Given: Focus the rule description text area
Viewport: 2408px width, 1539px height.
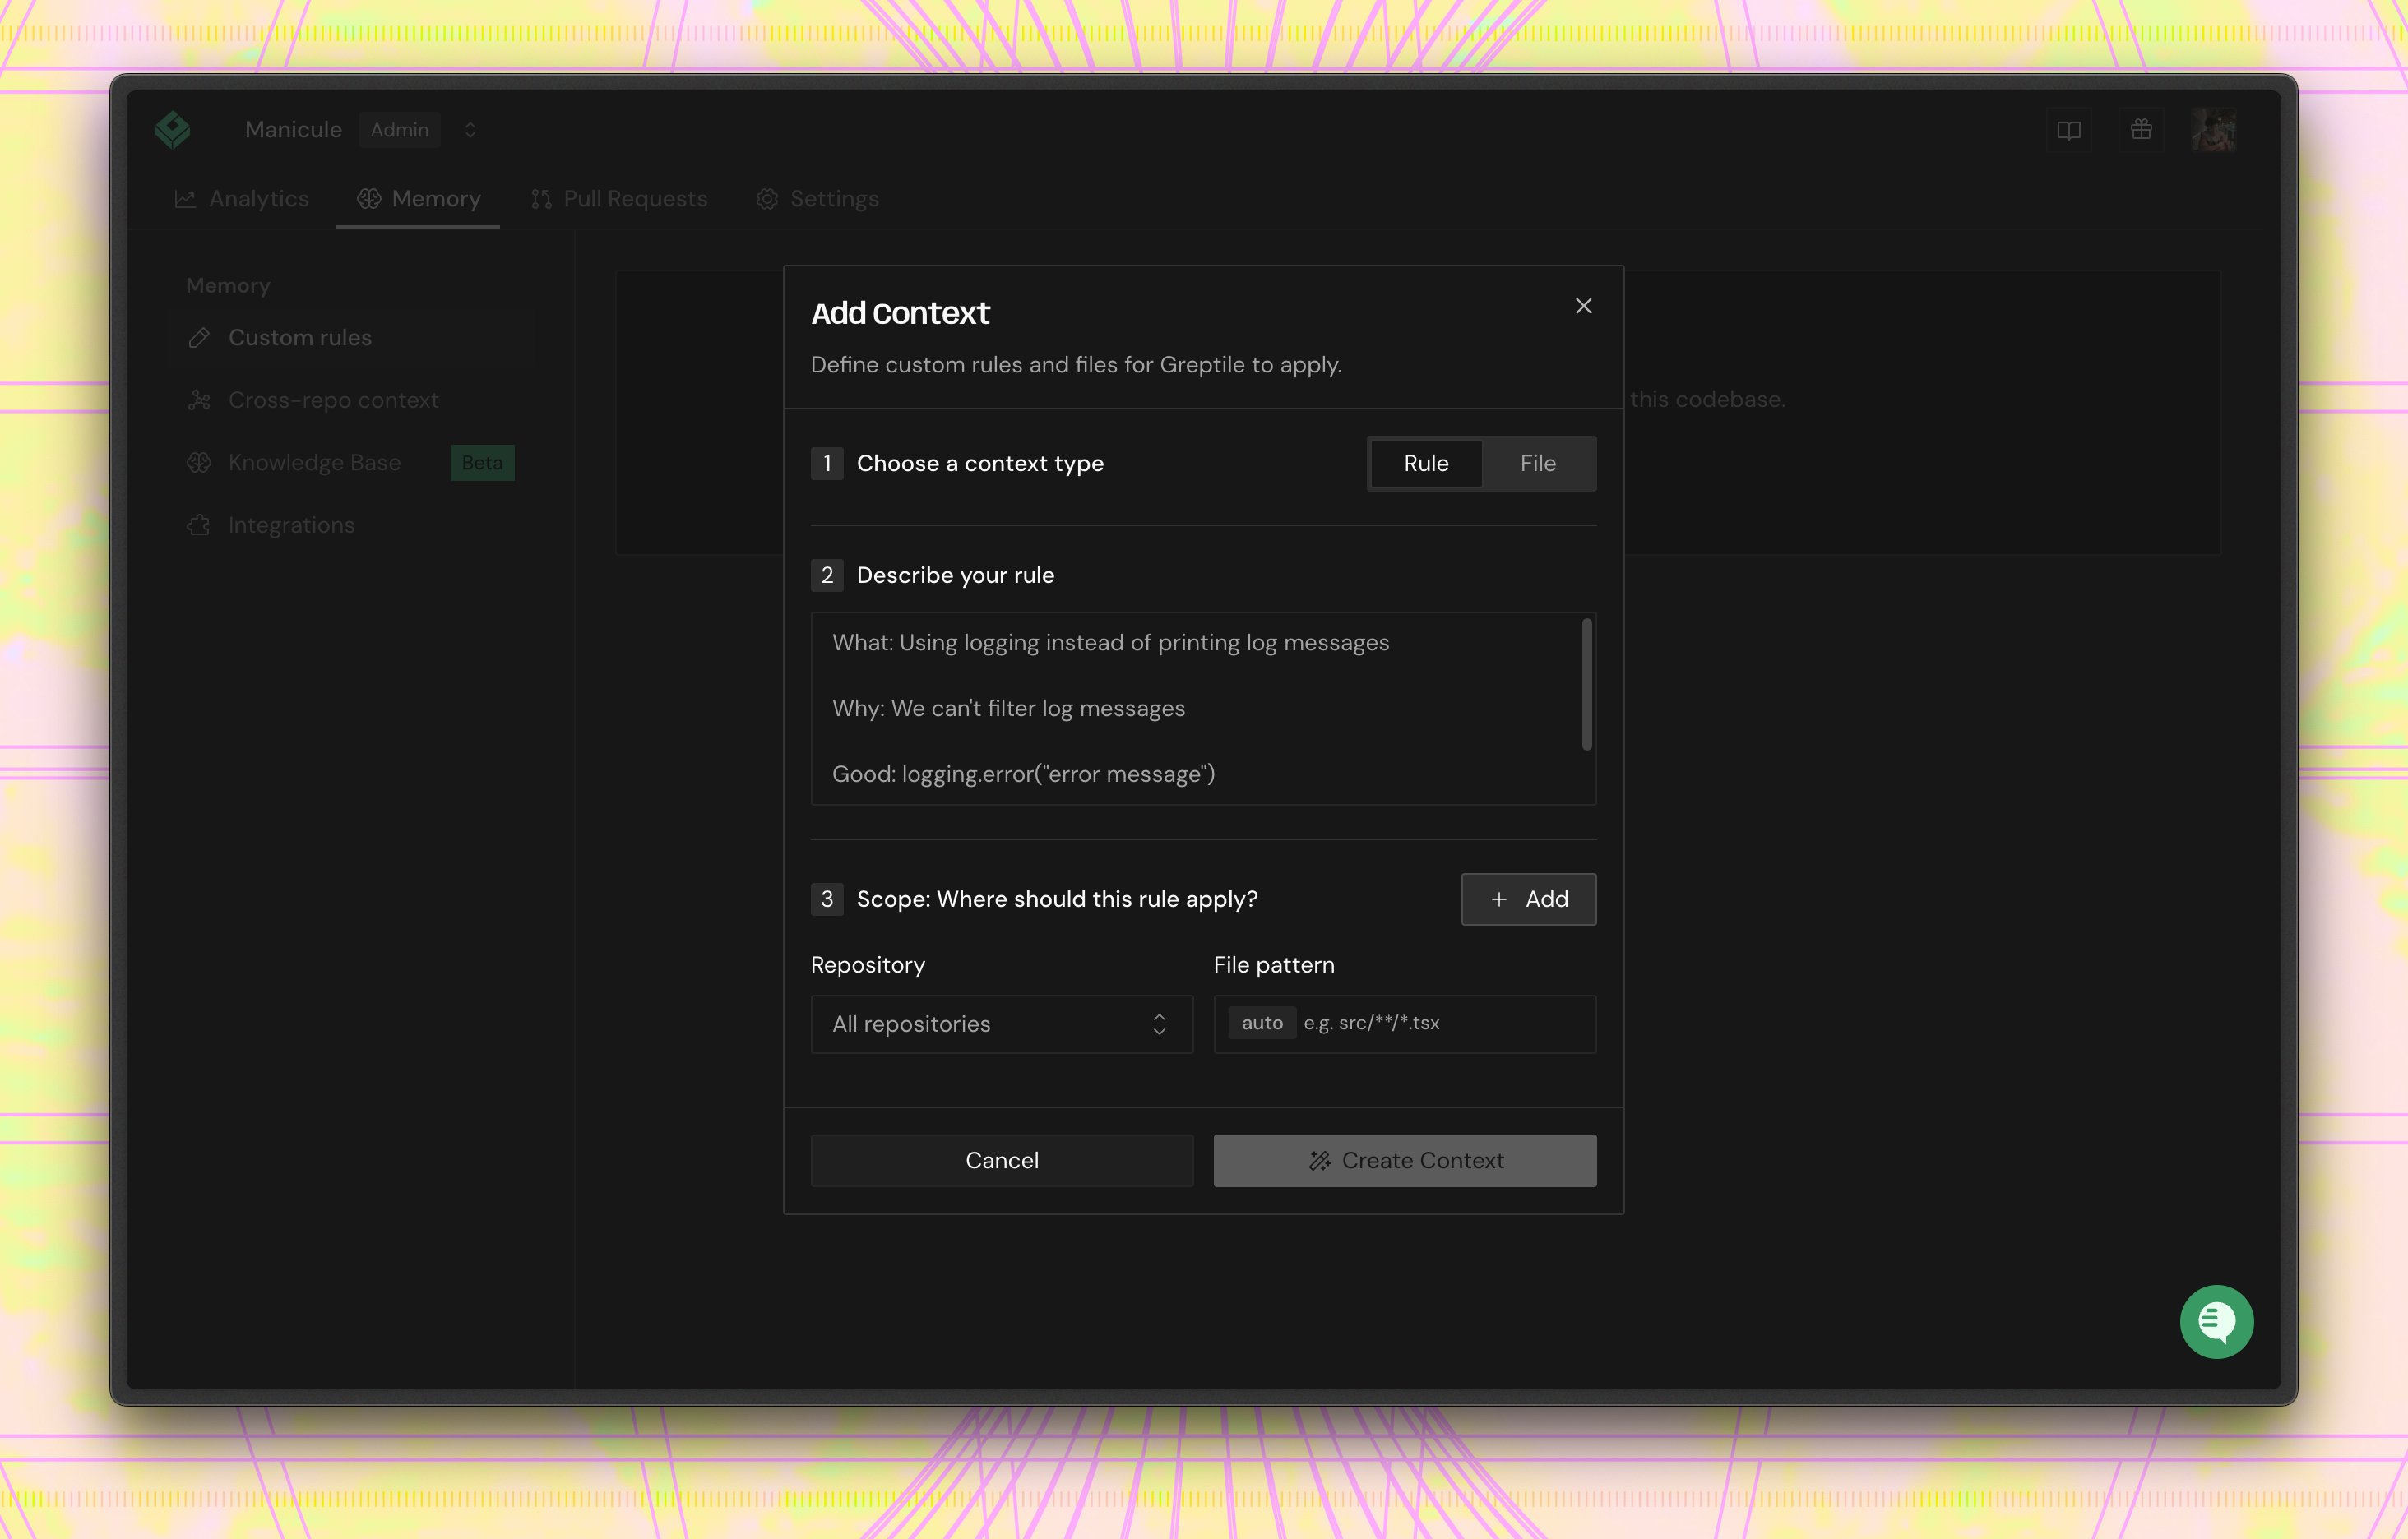Looking at the screenshot, I should [1203, 709].
